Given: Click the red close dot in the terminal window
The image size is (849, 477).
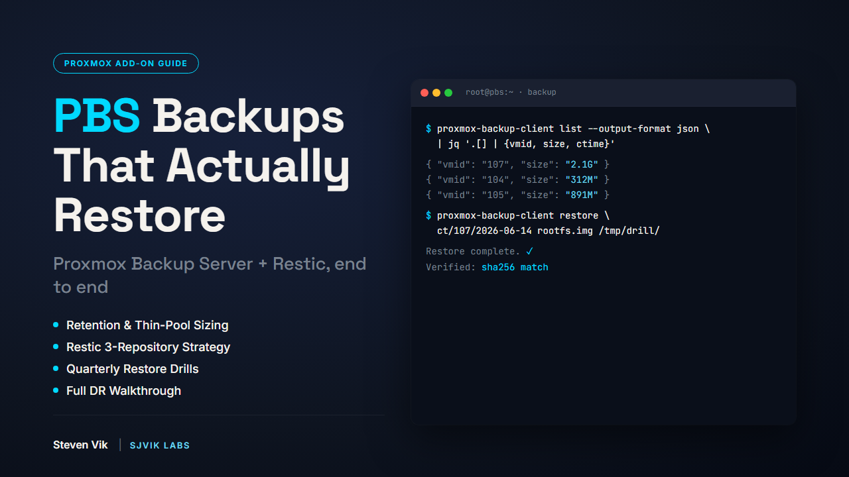Looking at the screenshot, I should 424,93.
